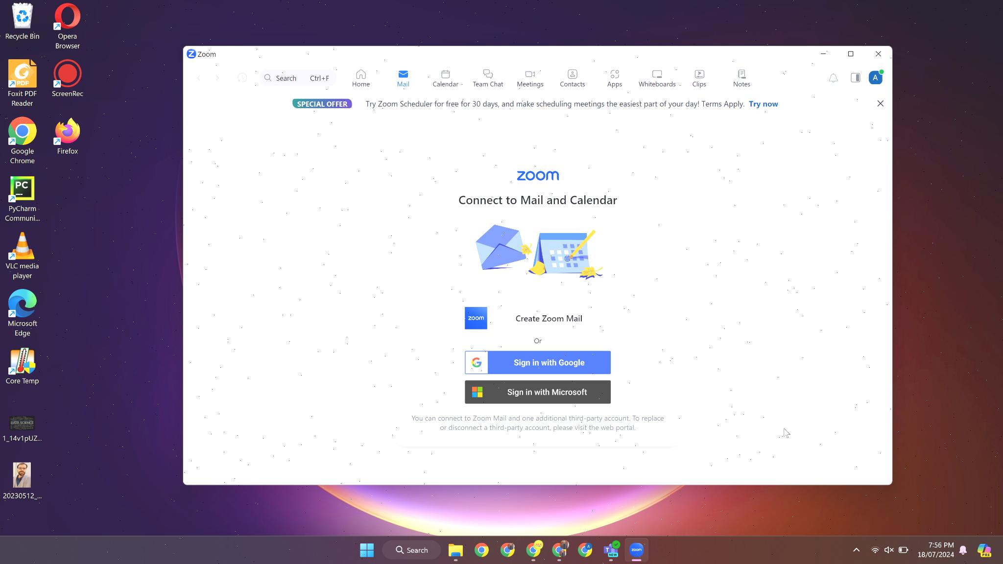1003x564 pixels.
Task: Minimize the Zoom window
Action: pos(823,54)
